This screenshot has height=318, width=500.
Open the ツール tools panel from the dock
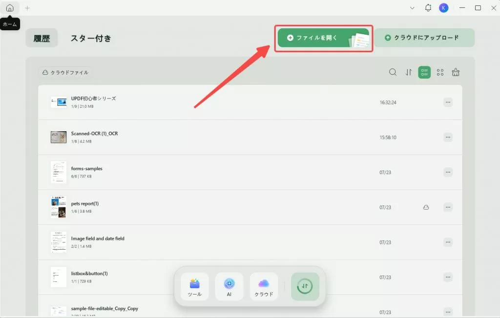point(194,286)
